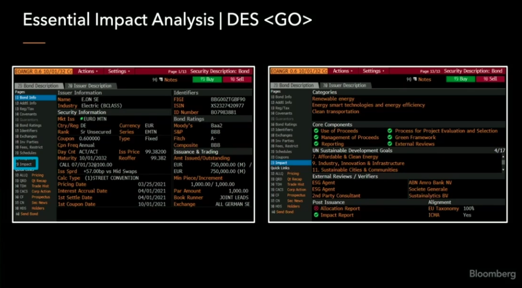Select Bond Info page in left terminal

point(35,98)
